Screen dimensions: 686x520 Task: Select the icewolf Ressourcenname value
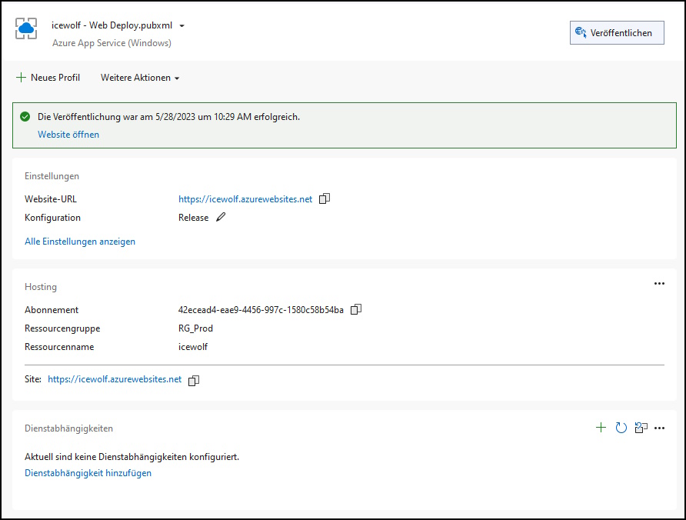pyautogui.click(x=193, y=347)
